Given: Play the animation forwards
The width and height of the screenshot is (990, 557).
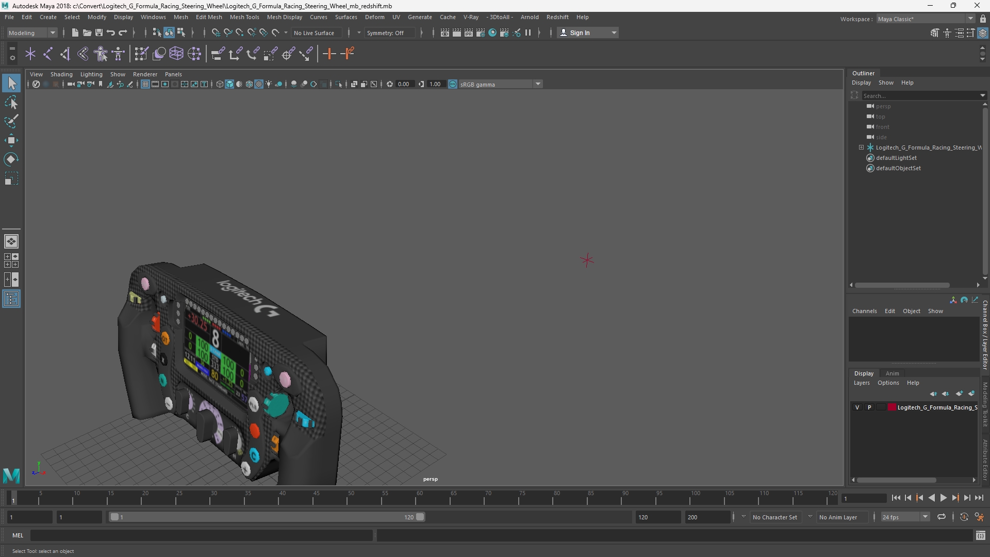Looking at the screenshot, I should point(943,498).
